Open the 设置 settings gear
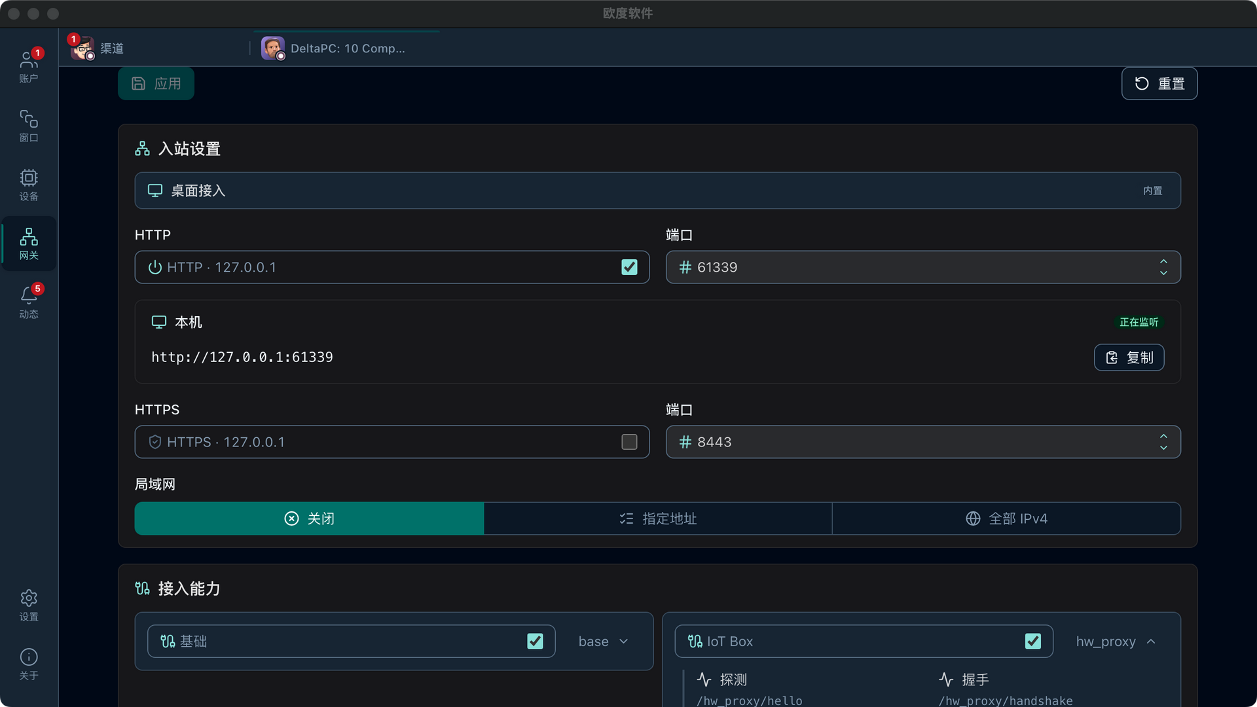The height and width of the screenshot is (707, 1257). point(29,605)
